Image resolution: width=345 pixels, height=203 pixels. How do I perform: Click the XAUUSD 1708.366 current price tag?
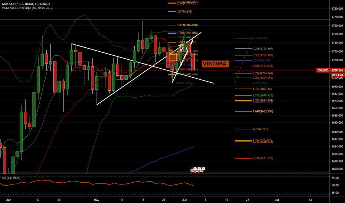pyautogui.click(x=331, y=70)
